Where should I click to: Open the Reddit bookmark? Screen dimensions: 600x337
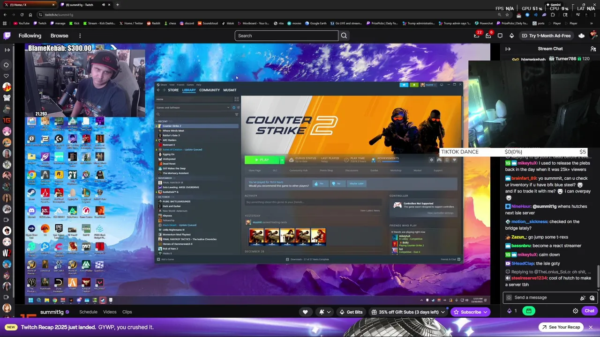[x=154, y=23]
